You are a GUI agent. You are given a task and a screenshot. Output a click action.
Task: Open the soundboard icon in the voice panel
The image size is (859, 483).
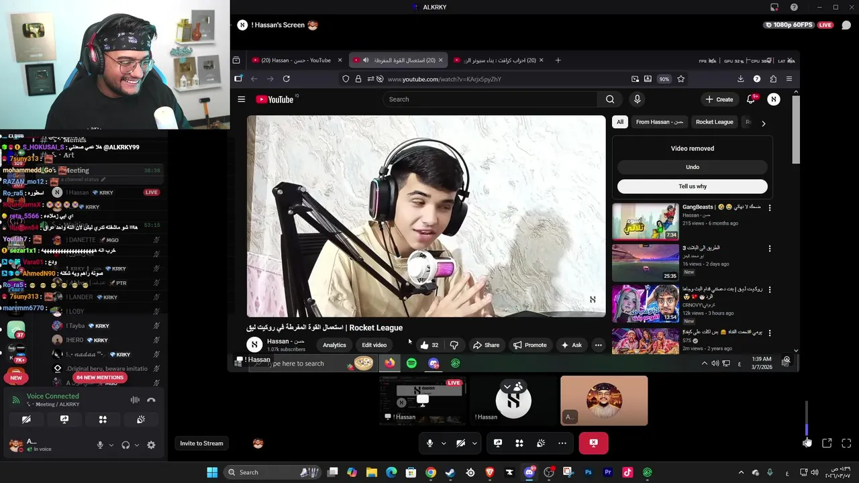(141, 419)
